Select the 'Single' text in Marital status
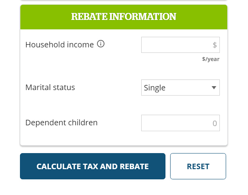This screenshot has height=195, width=248. 155,88
